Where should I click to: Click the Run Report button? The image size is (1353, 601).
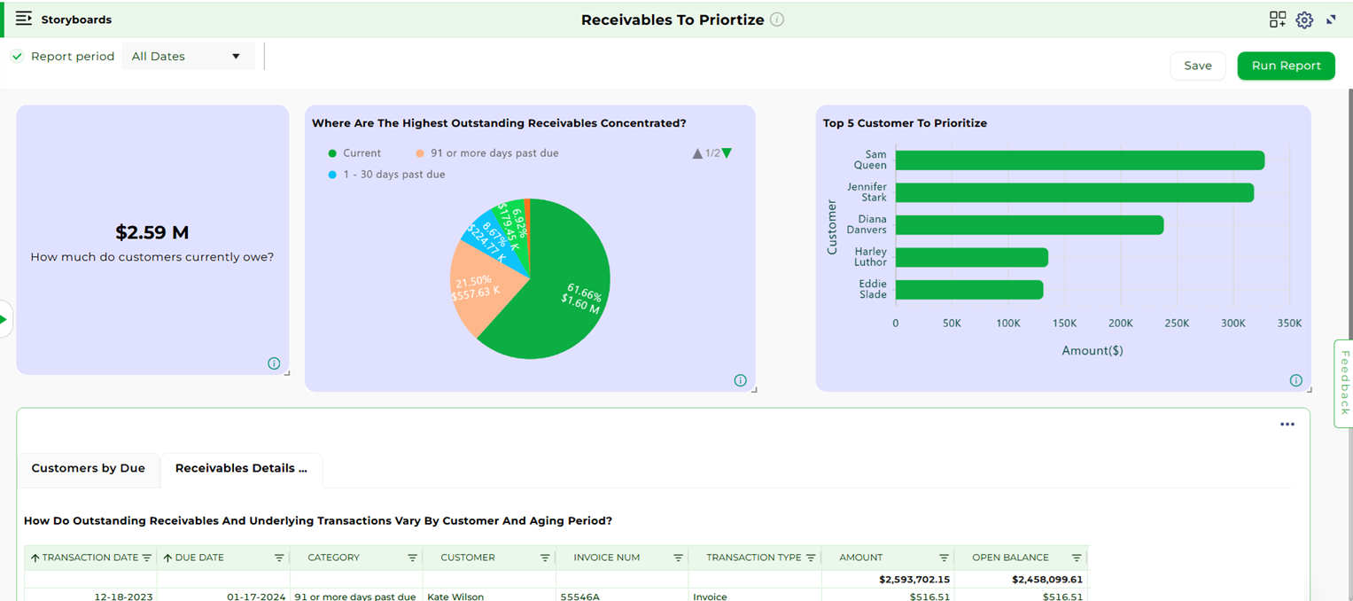[x=1286, y=66]
